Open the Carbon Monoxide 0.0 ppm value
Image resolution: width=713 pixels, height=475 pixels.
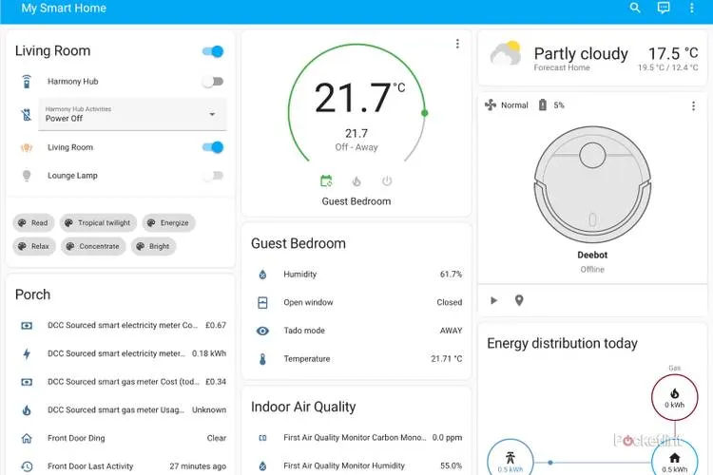pyautogui.click(x=447, y=437)
